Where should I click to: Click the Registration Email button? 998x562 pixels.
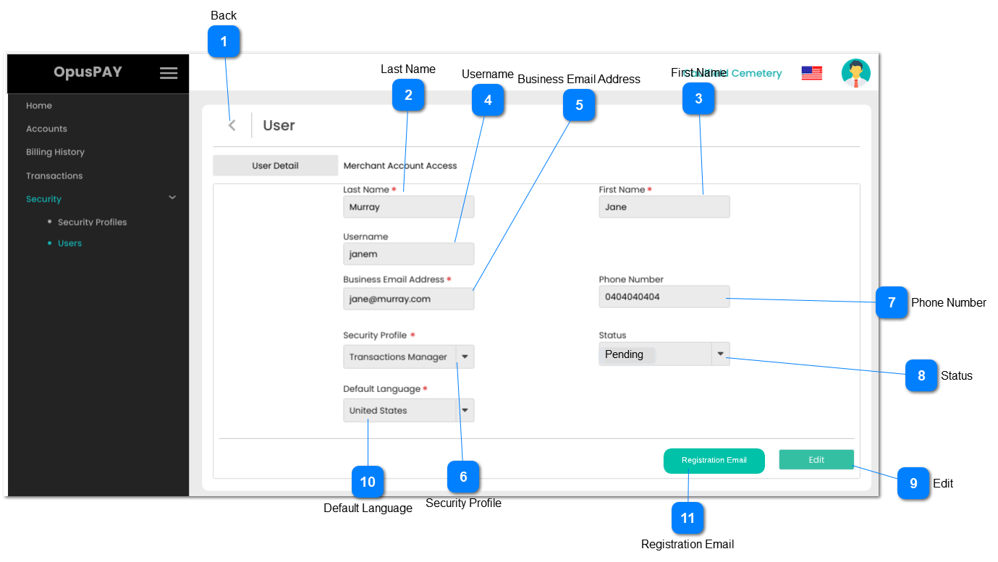[714, 461]
